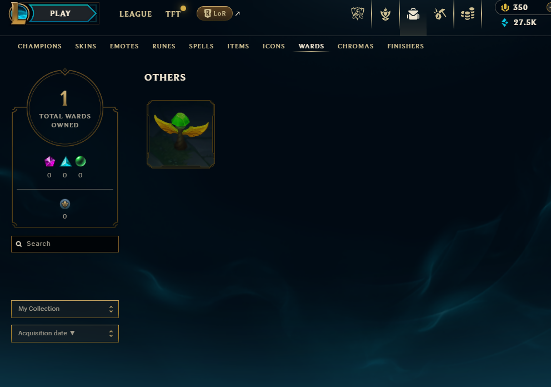The width and height of the screenshot is (551, 387).
Task: Click the pink mythic gem icon
Action: pos(49,161)
